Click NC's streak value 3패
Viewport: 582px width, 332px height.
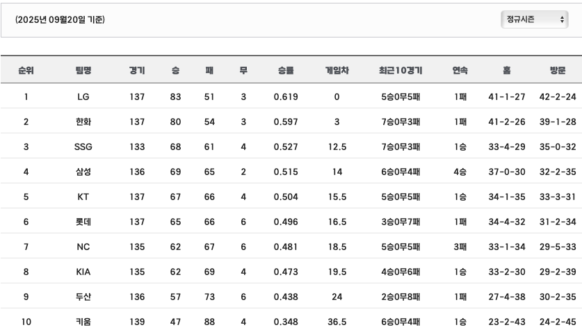tap(460, 247)
